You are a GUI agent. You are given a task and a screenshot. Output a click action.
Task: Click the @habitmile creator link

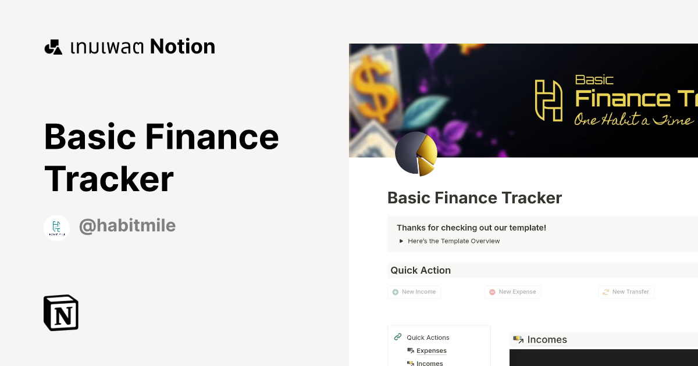pos(127,226)
